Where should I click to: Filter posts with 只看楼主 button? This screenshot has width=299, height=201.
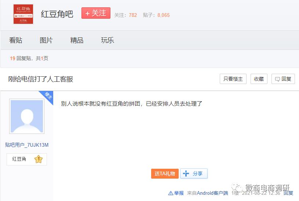233,79
